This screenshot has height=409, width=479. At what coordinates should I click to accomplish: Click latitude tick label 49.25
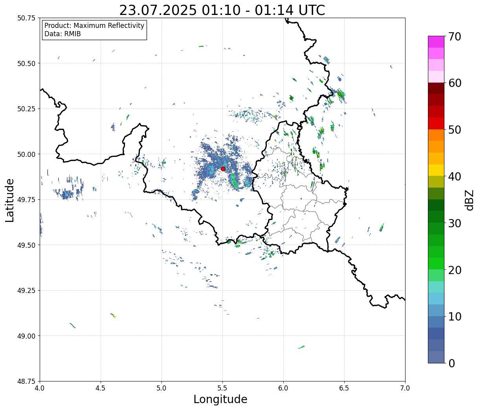26,291
